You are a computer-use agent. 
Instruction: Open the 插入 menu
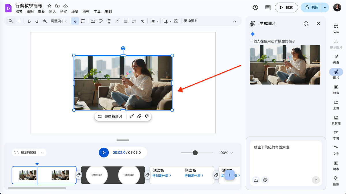point(52,12)
